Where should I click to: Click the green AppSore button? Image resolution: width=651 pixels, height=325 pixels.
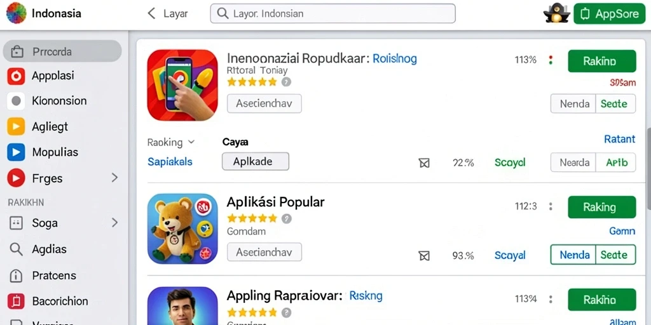coord(610,14)
